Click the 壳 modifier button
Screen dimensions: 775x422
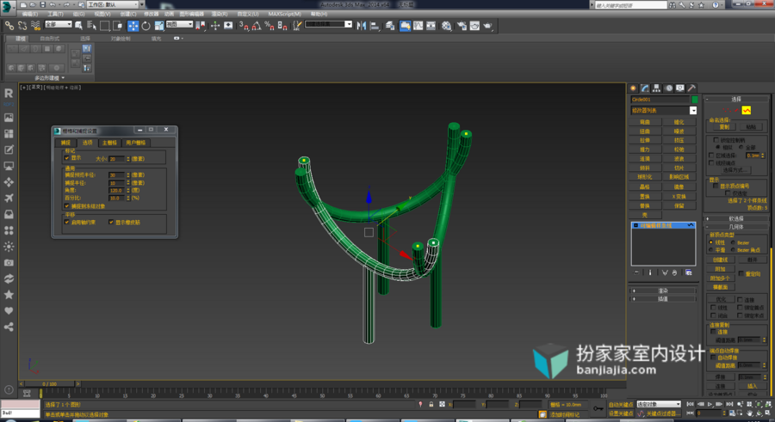point(645,215)
